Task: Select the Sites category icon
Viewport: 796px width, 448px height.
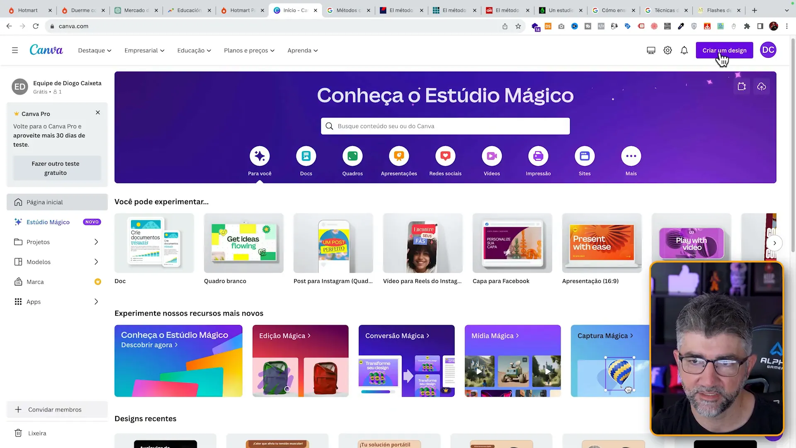Action: tap(585, 156)
